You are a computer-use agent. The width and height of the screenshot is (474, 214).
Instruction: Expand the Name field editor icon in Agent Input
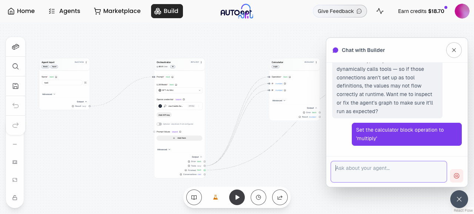(86, 83)
